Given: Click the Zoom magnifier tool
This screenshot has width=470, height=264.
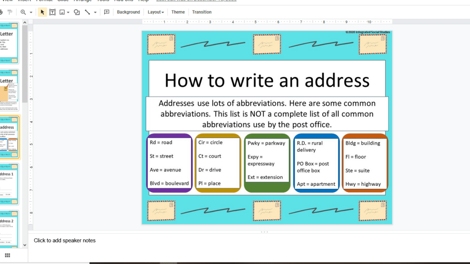Looking at the screenshot, I should (23, 12).
